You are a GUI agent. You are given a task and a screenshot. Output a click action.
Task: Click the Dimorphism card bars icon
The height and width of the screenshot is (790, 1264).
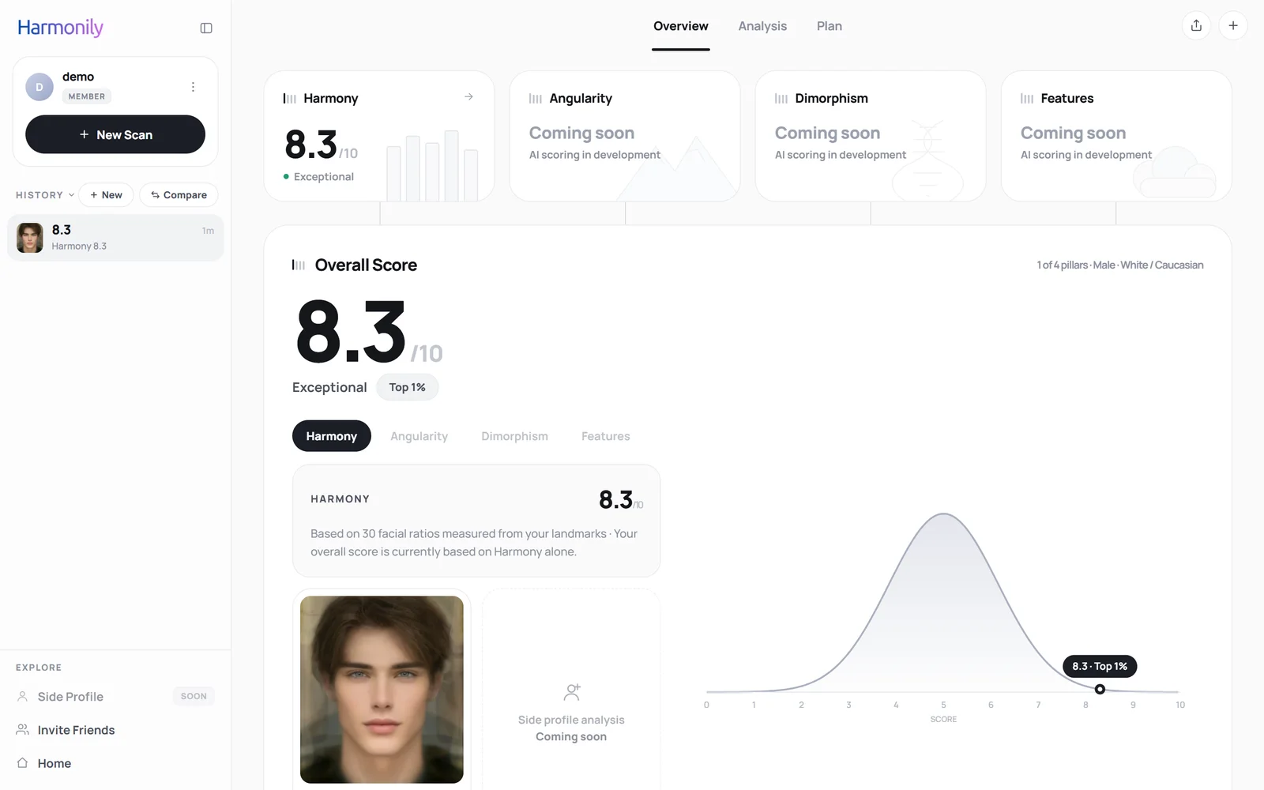pyautogui.click(x=781, y=99)
